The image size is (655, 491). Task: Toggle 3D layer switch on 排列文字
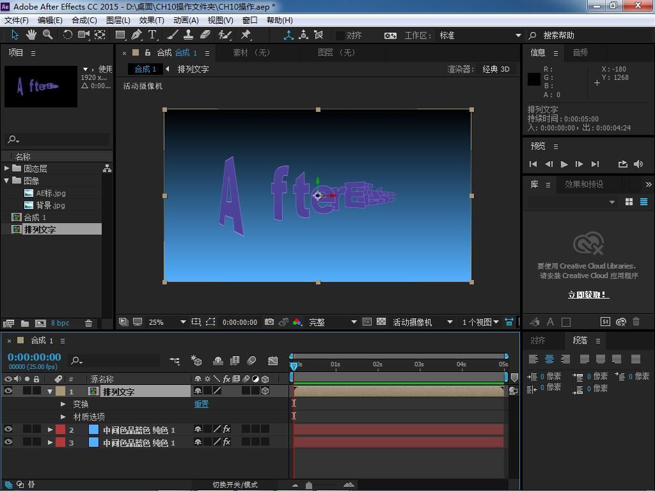pyautogui.click(x=265, y=391)
